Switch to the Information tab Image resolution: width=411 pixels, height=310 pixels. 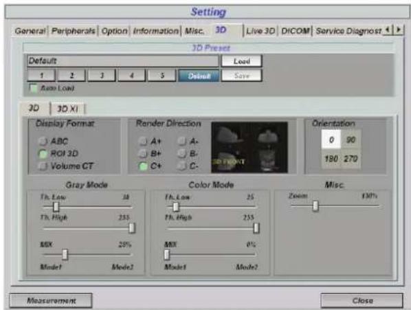pos(156,31)
